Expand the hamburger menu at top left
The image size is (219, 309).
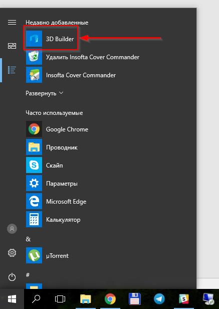[x=12, y=22]
